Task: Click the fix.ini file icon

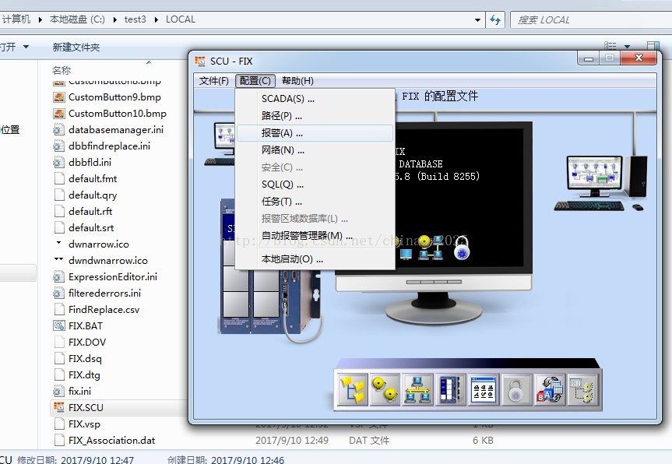Action: [58, 391]
